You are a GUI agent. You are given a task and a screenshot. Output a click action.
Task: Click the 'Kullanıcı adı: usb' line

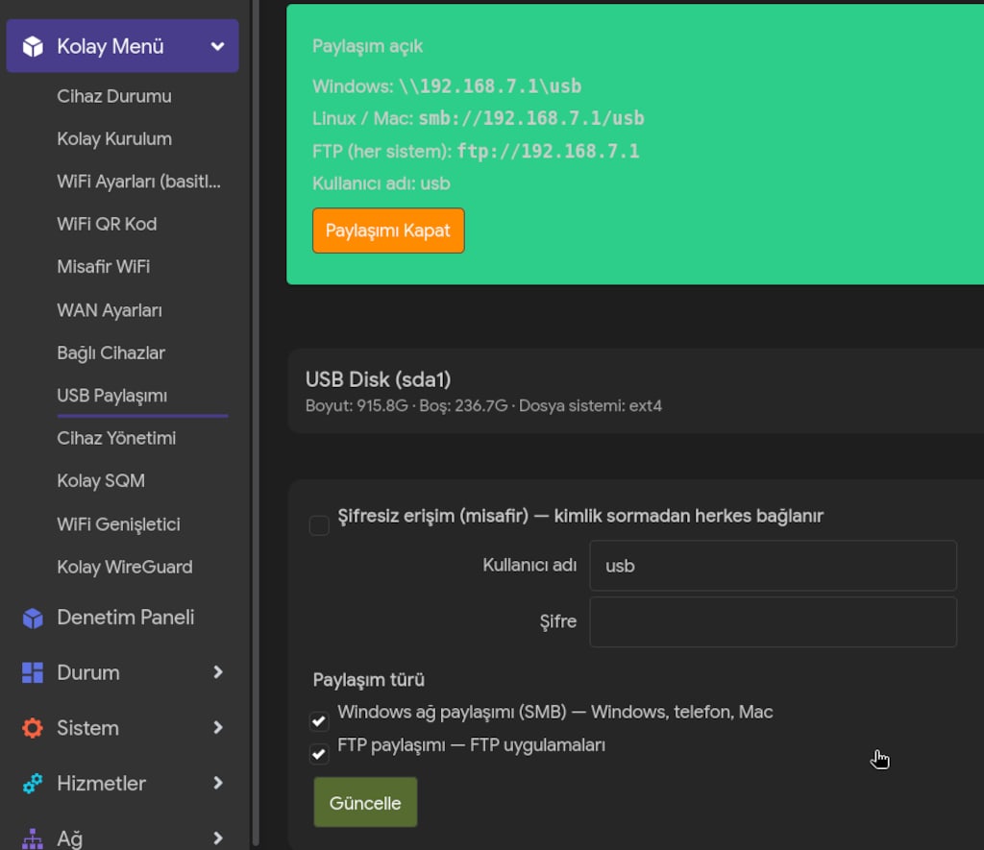(x=381, y=183)
